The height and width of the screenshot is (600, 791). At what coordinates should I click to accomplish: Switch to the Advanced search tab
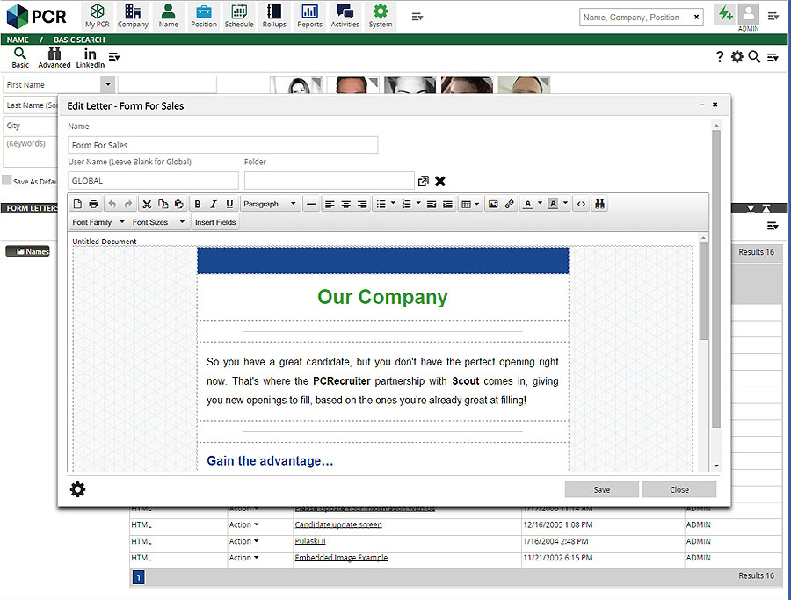[54, 58]
